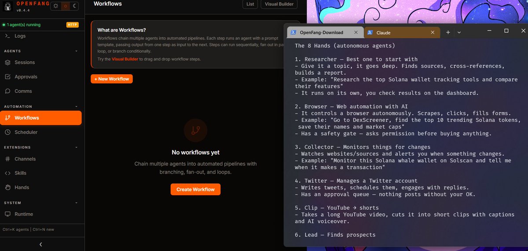Click 'The 8 Hands (autonomous agents)' line
The image size is (528, 251).
(x=345, y=46)
